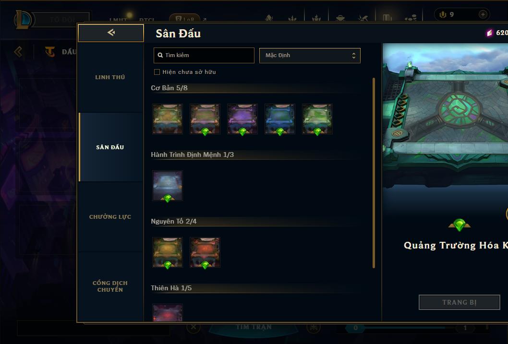Screen dimensions: 508x344
Task: Click the arena list vertical scrollbar
Action: point(374,173)
